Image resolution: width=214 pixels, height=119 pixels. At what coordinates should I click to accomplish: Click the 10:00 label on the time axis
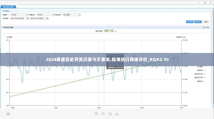56,108
